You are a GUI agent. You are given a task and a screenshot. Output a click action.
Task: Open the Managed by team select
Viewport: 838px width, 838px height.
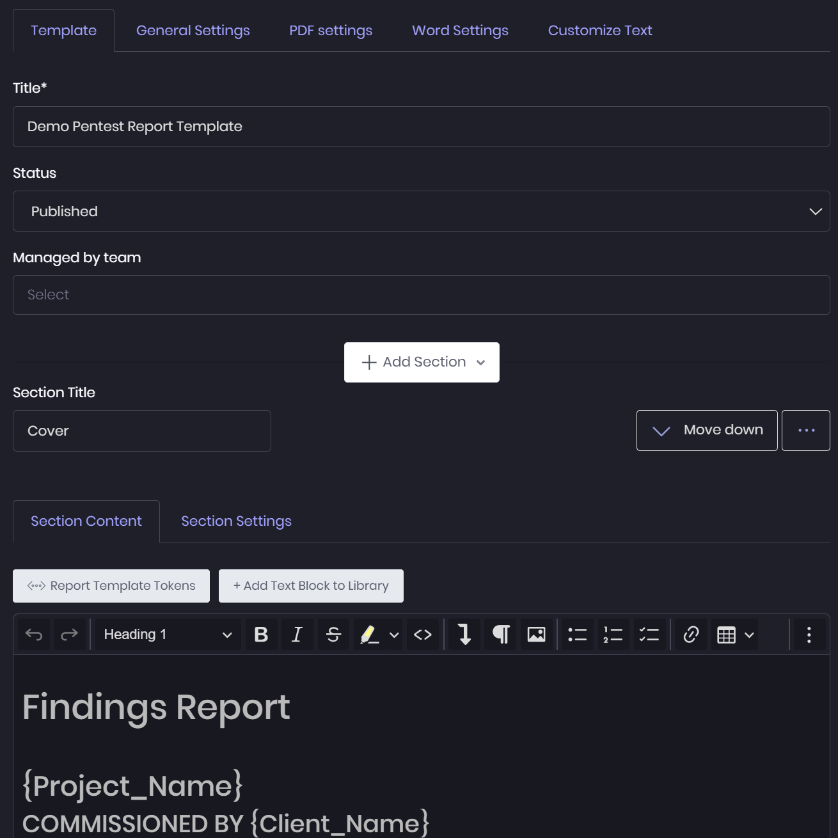click(x=422, y=295)
